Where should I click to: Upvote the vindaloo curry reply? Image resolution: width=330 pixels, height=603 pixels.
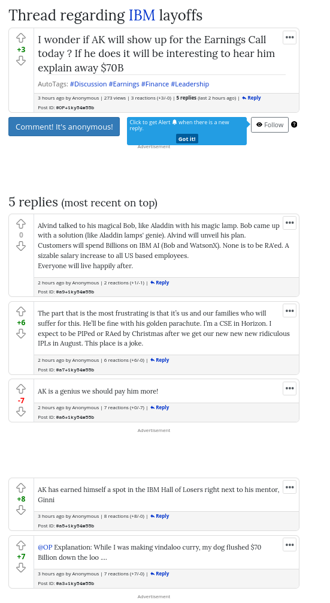(x=21, y=545)
